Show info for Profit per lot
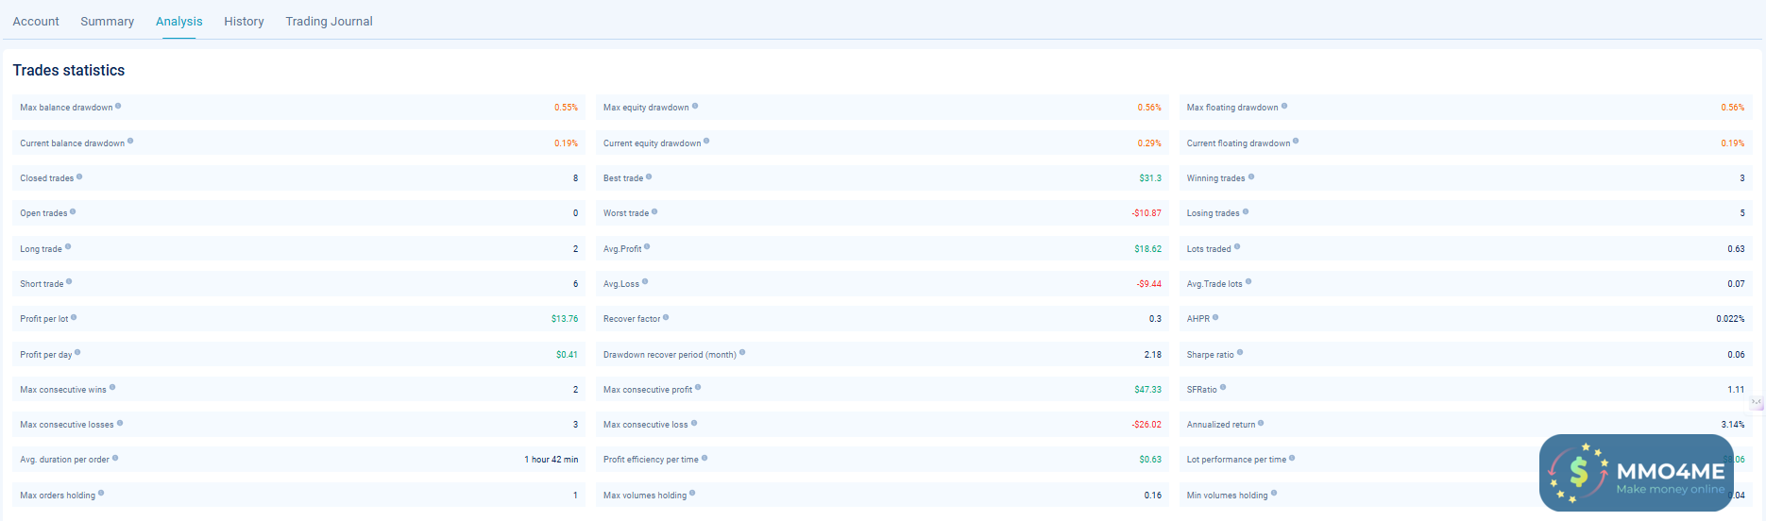The height and width of the screenshot is (521, 1766). click(74, 317)
